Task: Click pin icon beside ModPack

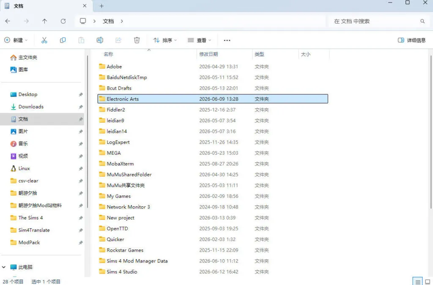Action: pyautogui.click(x=81, y=242)
